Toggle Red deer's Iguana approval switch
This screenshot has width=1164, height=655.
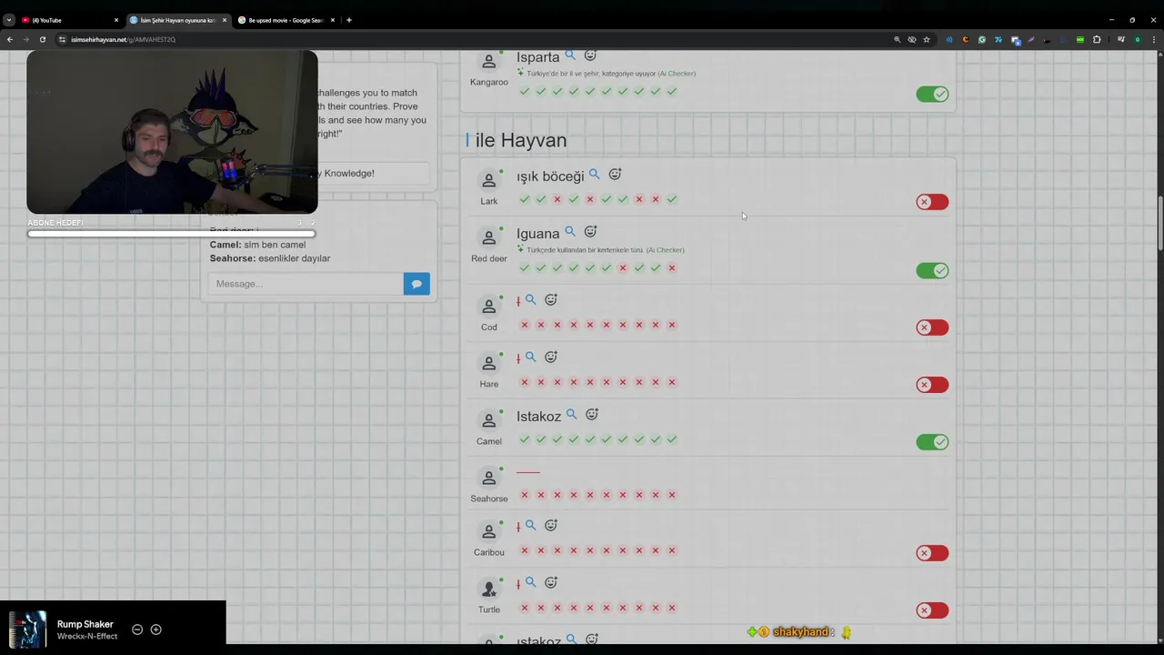932,270
